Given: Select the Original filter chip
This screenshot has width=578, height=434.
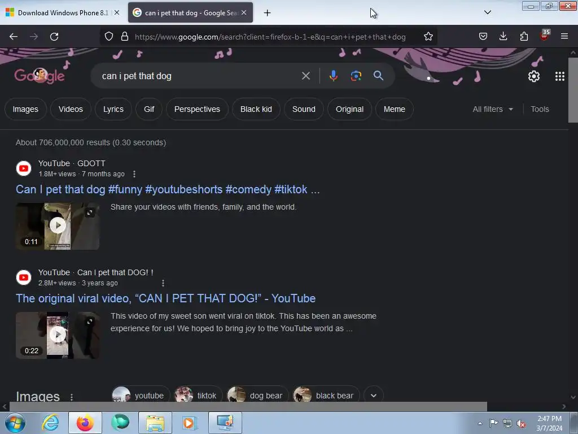Looking at the screenshot, I should click(349, 109).
